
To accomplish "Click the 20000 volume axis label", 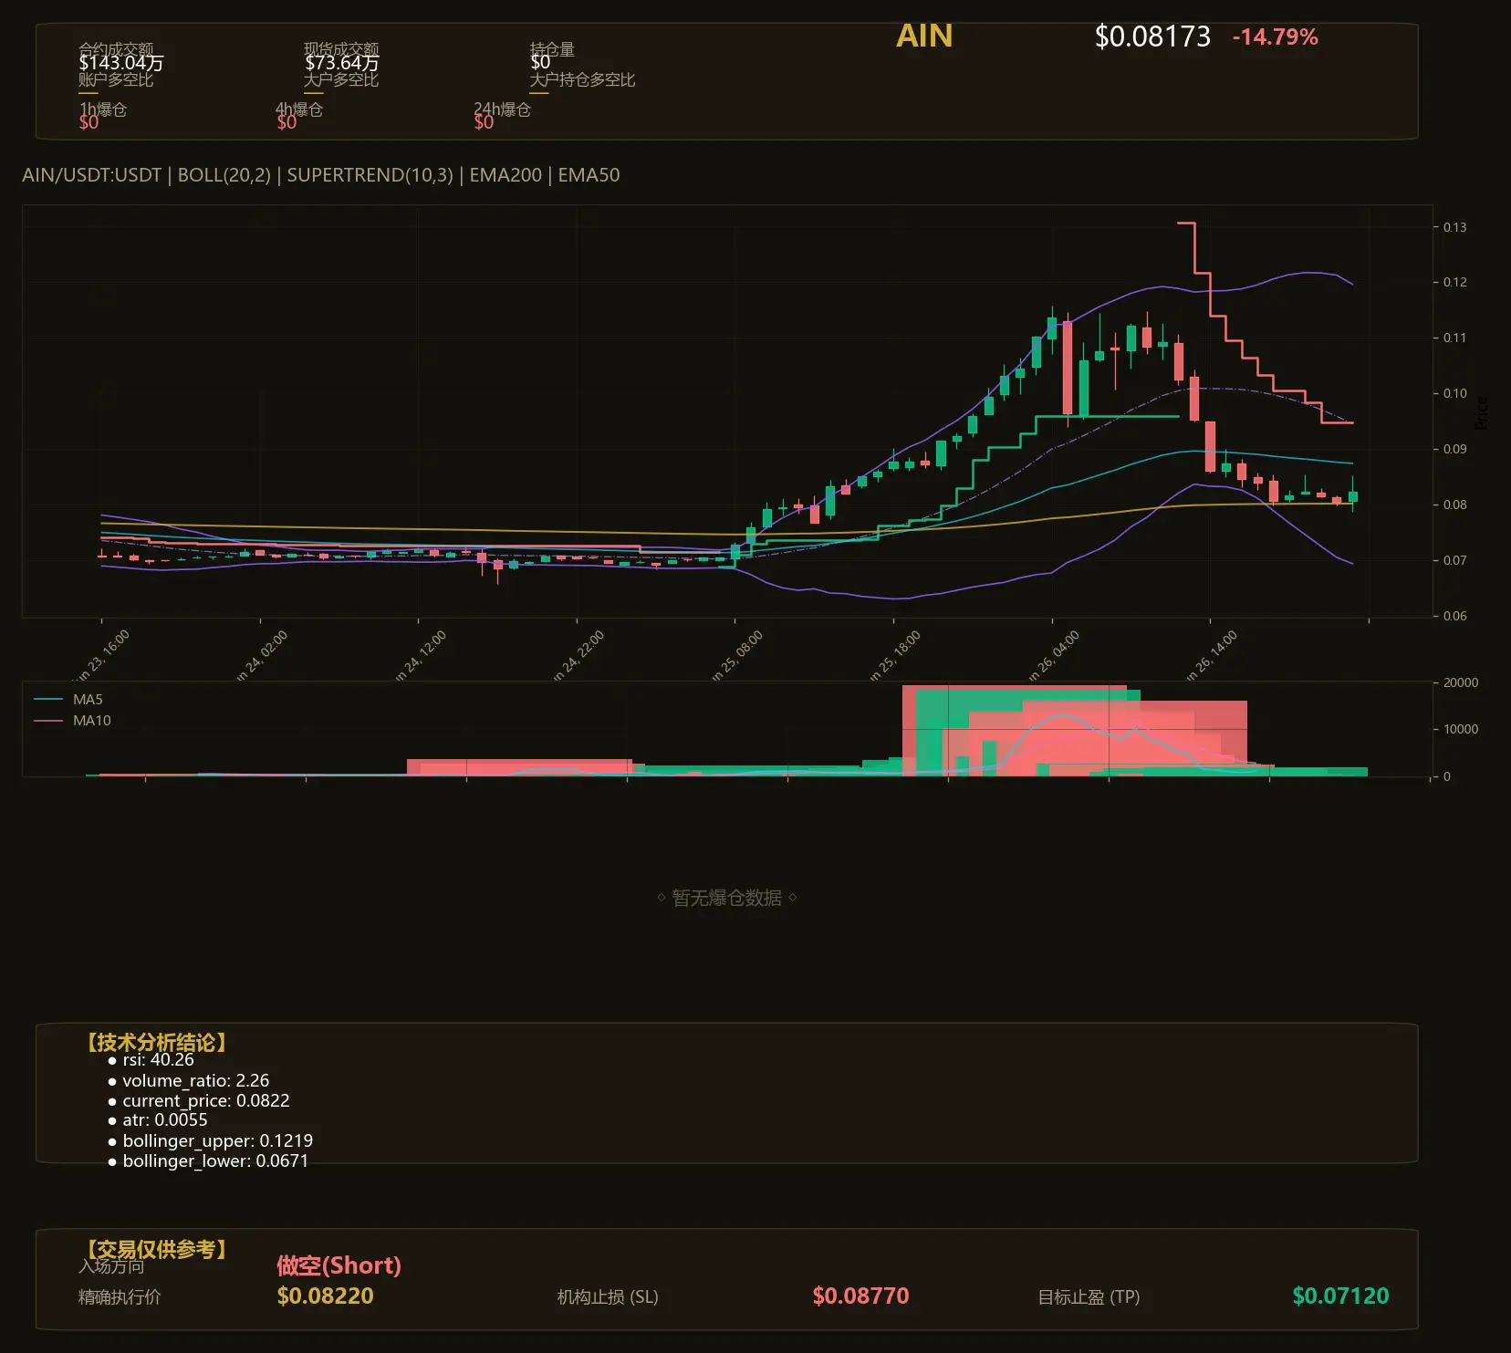I will [x=1461, y=682].
